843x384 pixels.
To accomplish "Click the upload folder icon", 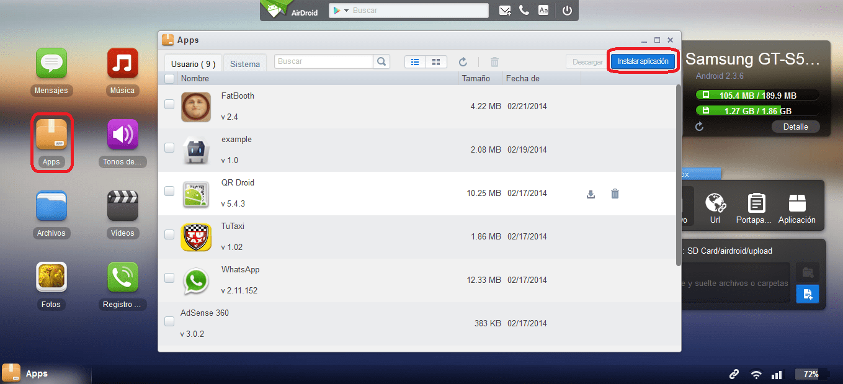I will 808,272.
